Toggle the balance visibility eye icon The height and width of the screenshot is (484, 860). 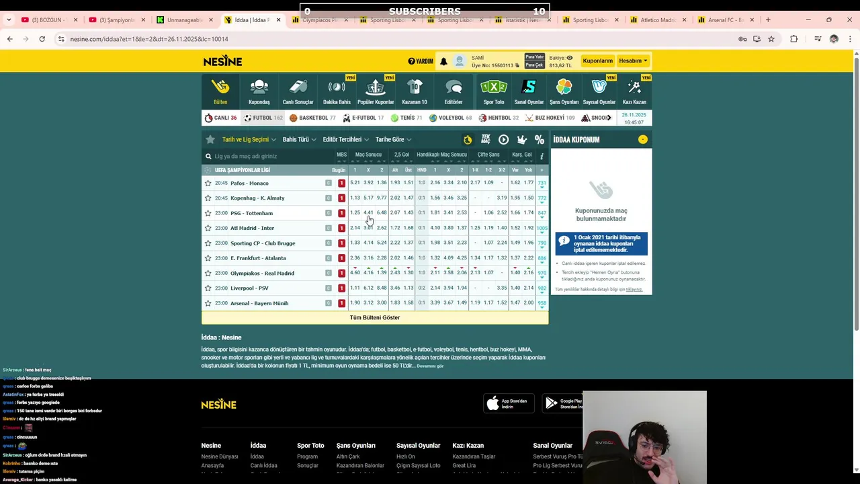tap(570, 58)
